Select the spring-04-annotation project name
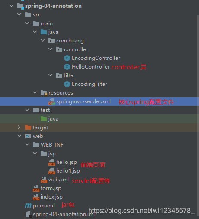Viewport: 199px width, 219px height. coord(53,6)
